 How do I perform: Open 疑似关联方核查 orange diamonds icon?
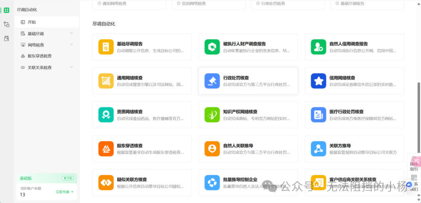pos(106,182)
